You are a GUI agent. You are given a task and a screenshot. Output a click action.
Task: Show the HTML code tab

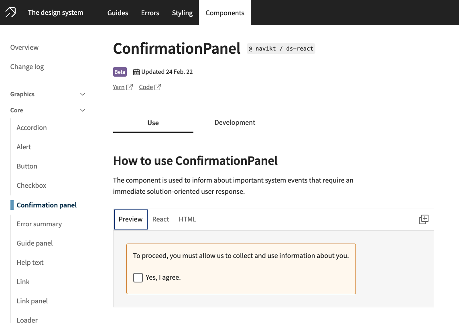(187, 219)
